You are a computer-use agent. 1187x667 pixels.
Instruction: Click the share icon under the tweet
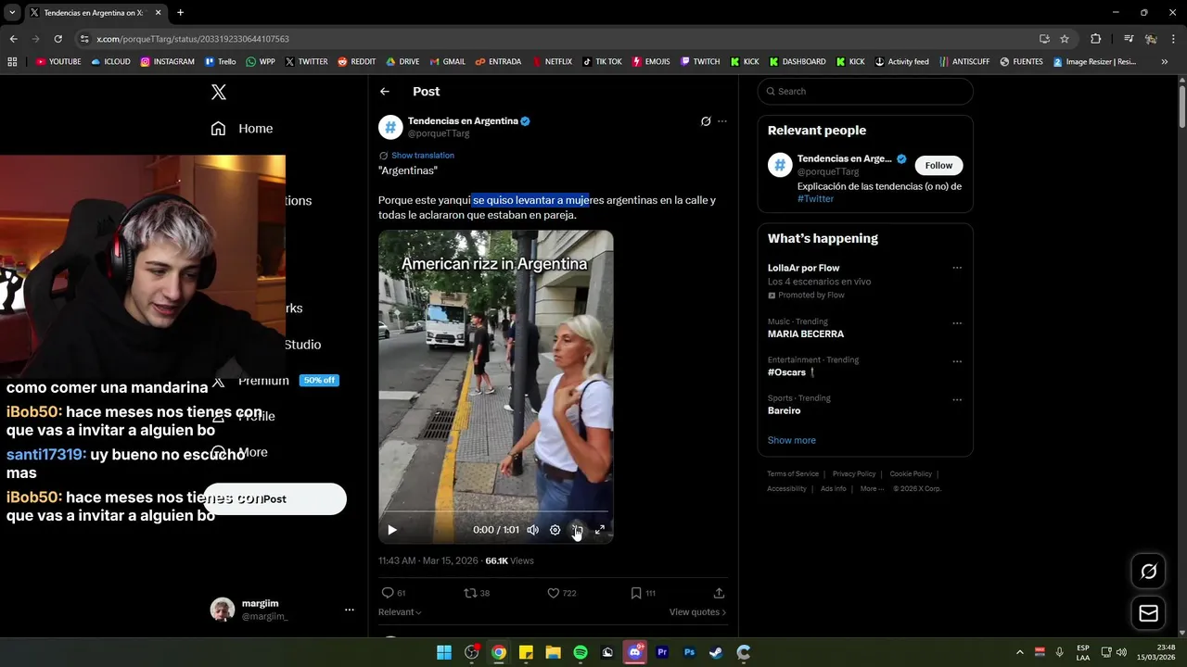[719, 593]
